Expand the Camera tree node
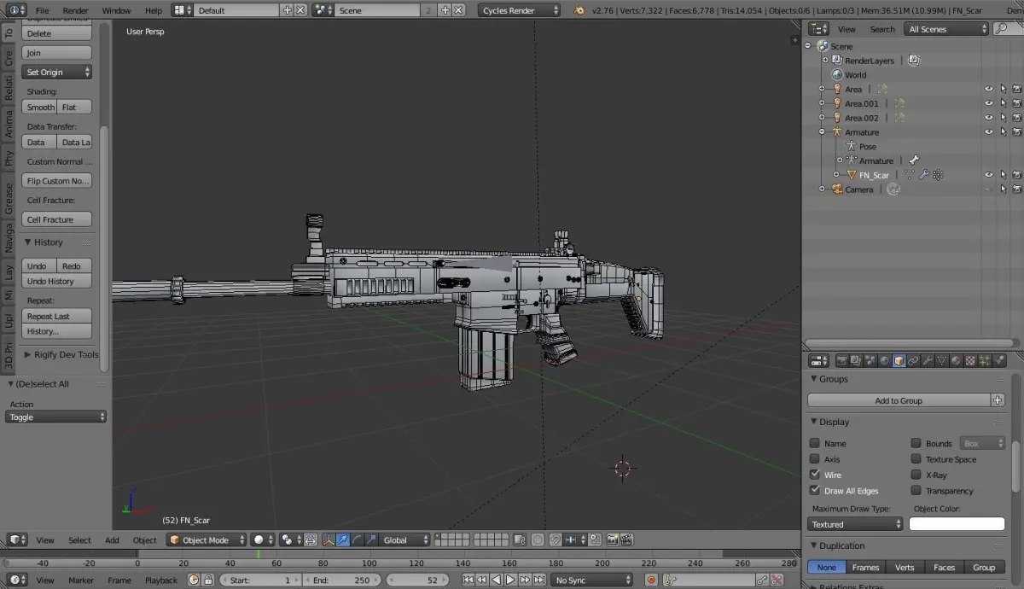 [x=823, y=190]
